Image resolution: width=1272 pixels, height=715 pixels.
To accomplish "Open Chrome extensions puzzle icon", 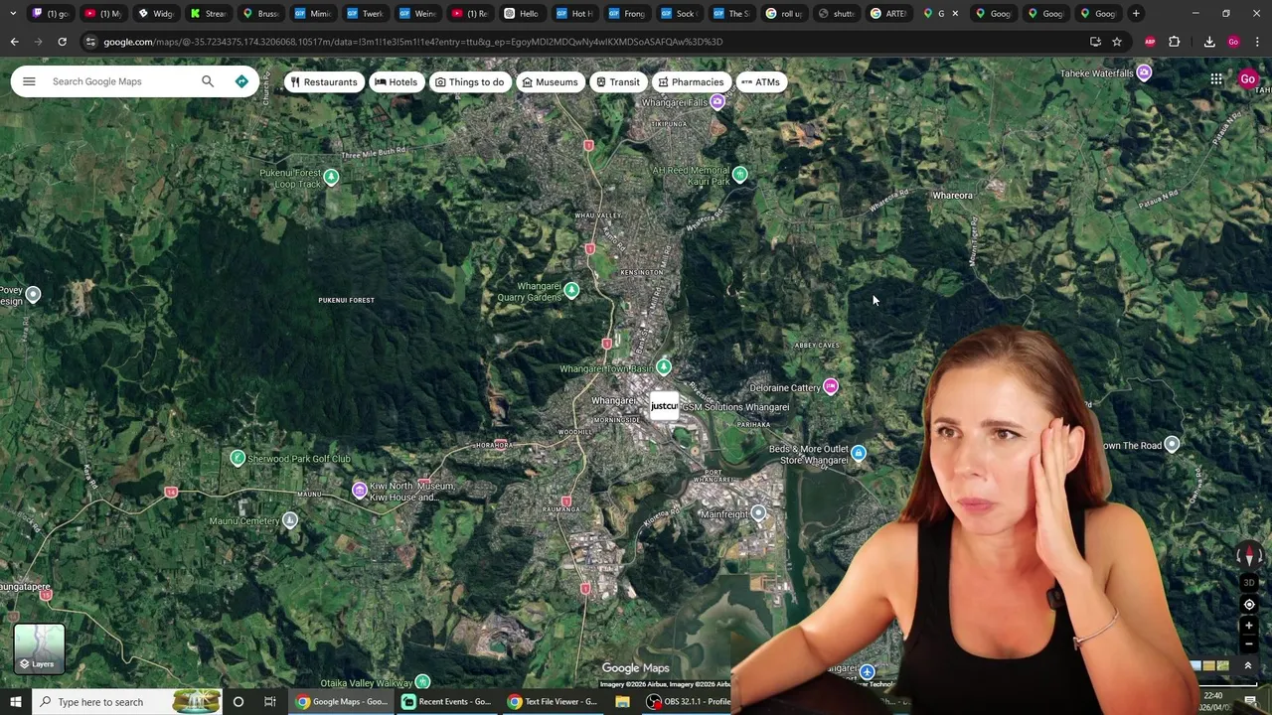I will coord(1175,42).
